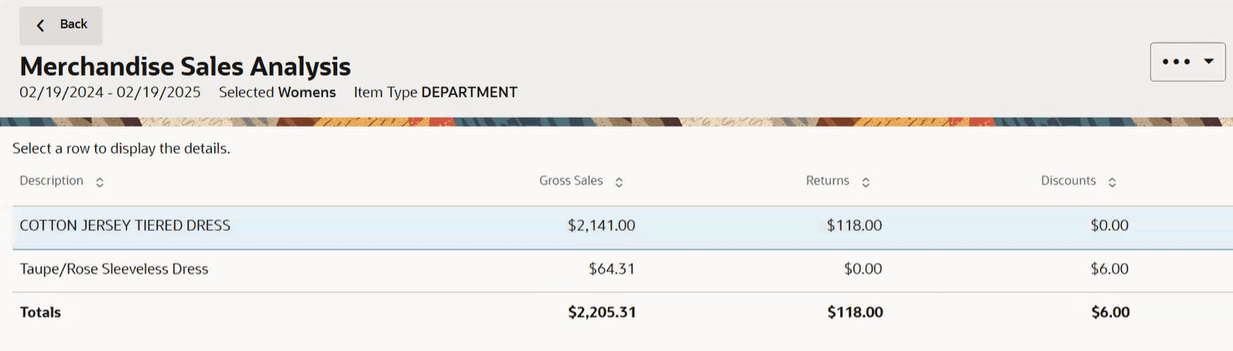Click the Totals row label
Screen dimensions: 1233x351
40,312
